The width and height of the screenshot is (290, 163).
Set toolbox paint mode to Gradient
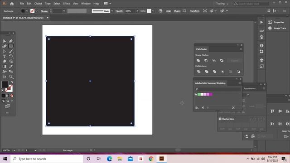point(7,96)
